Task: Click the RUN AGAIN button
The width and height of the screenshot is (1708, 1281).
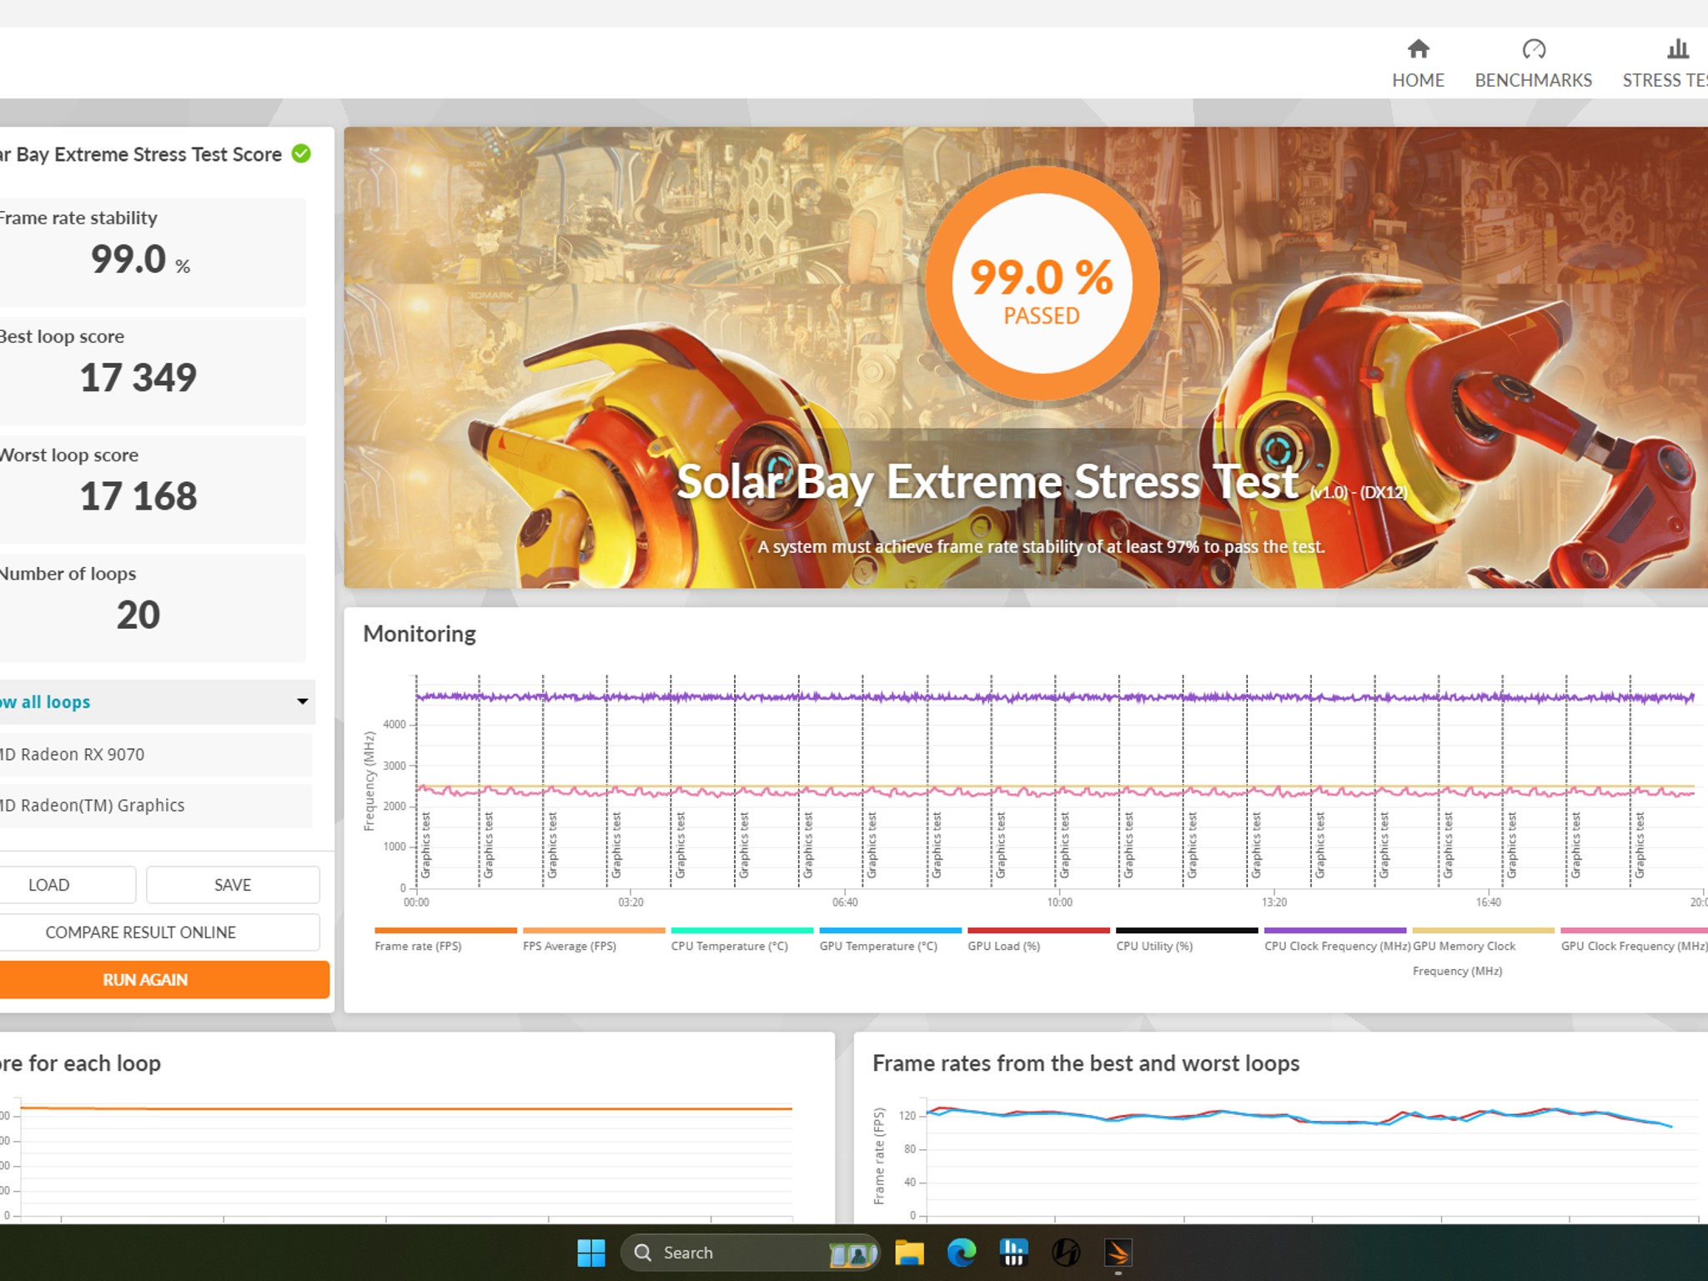Action: pos(163,980)
